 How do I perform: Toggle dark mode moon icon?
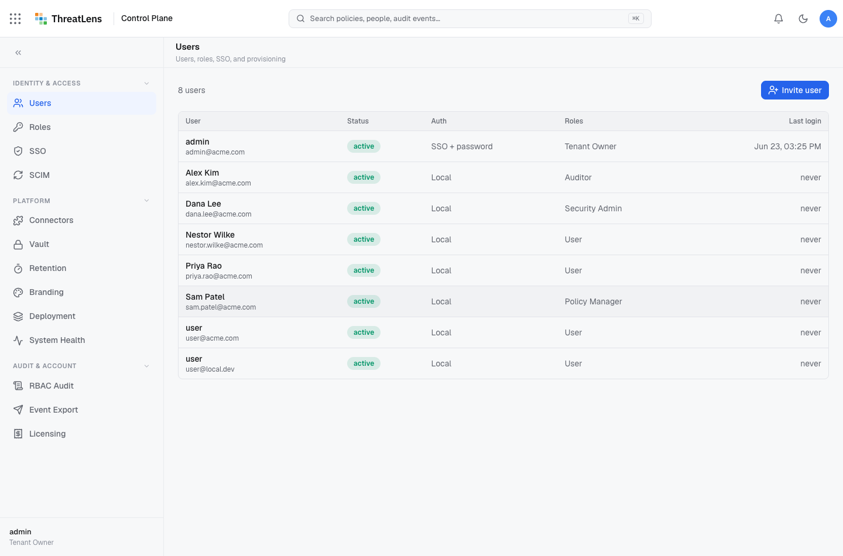(803, 19)
